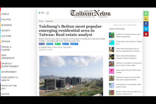The image size is (156, 104).
Task: Open the user account dropdown
Action: (x=48, y=13)
